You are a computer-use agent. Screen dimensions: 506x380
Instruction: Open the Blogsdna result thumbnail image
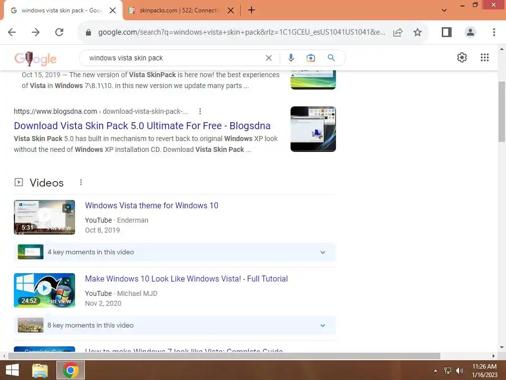(313, 129)
